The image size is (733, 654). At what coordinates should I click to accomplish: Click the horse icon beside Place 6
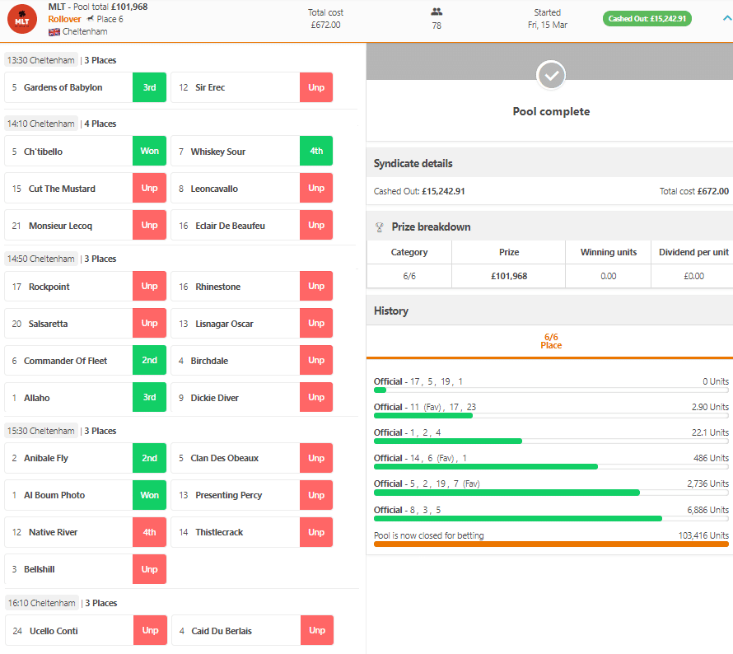[90, 19]
